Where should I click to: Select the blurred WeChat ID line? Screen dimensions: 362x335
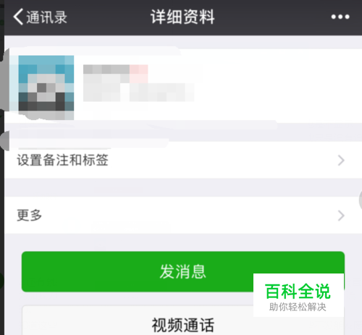[x=138, y=92]
